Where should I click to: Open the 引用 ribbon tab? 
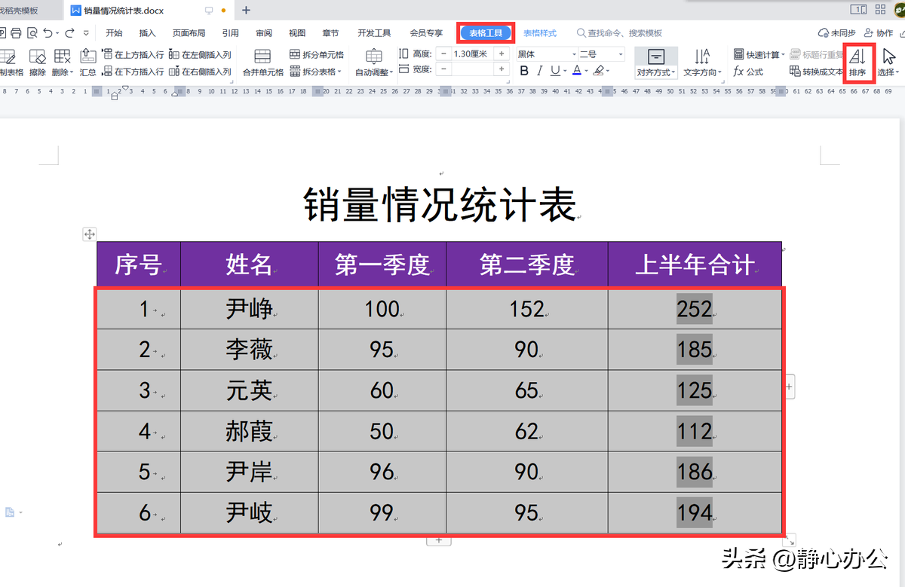click(231, 33)
